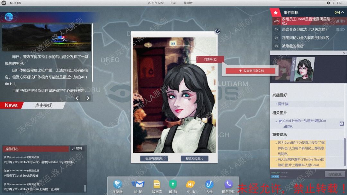Open the 入侵 intrusion hook tool
The image size is (347, 195).
click(x=209, y=184)
